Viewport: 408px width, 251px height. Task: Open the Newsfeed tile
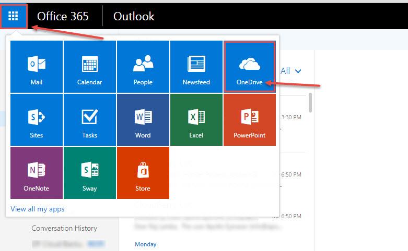pos(196,67)
